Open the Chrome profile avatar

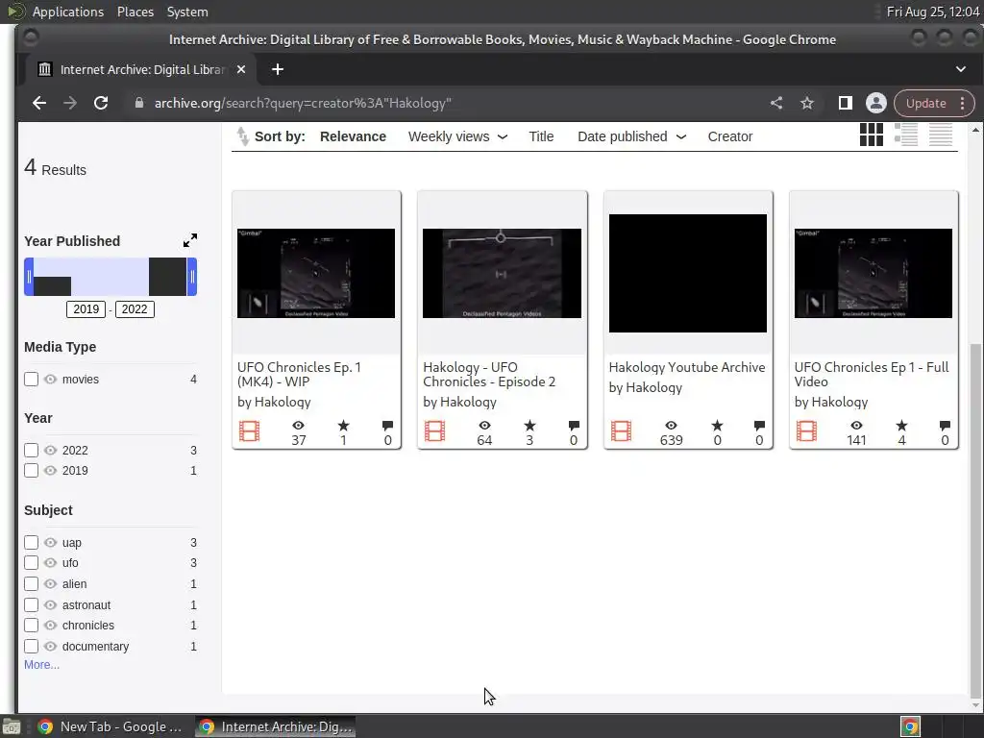pyautogui.click(x=876, y=103)
